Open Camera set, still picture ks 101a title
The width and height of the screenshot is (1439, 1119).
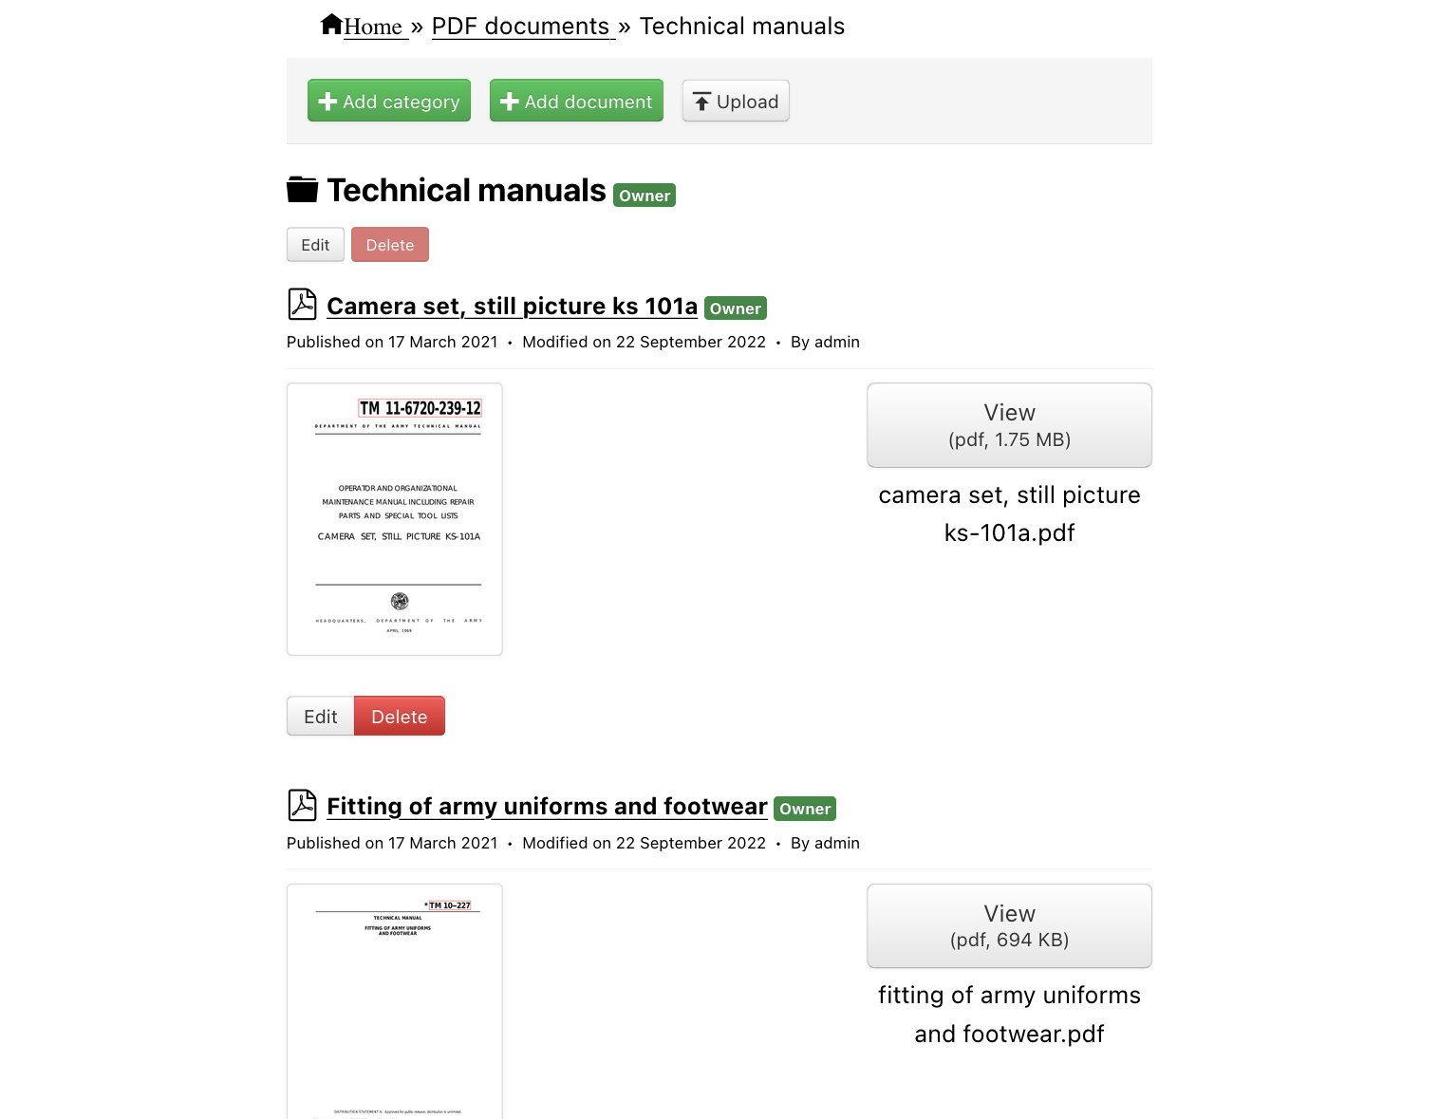pyautogui.click(x=512, y=307)
